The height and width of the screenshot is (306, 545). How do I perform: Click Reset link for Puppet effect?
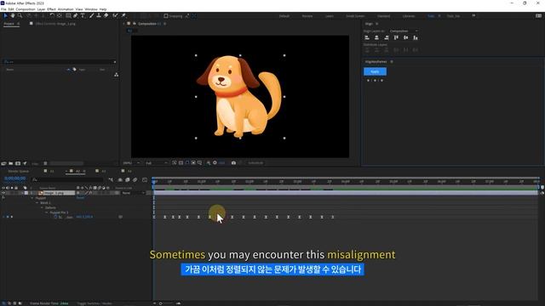(x=80, y=198)
